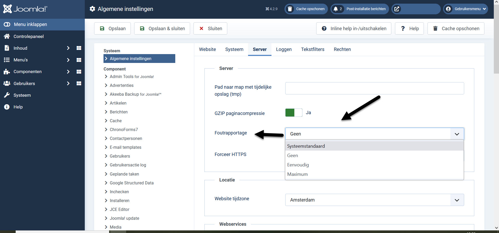Open Inhoud dashboard grid icon
Image resolution: width=499 pixels, height=233 pixels.
click(x=79, y=48)
